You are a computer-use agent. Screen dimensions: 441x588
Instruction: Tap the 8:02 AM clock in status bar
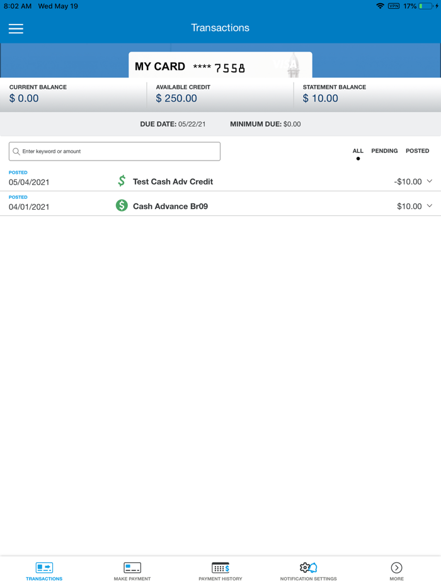(18, 6)
